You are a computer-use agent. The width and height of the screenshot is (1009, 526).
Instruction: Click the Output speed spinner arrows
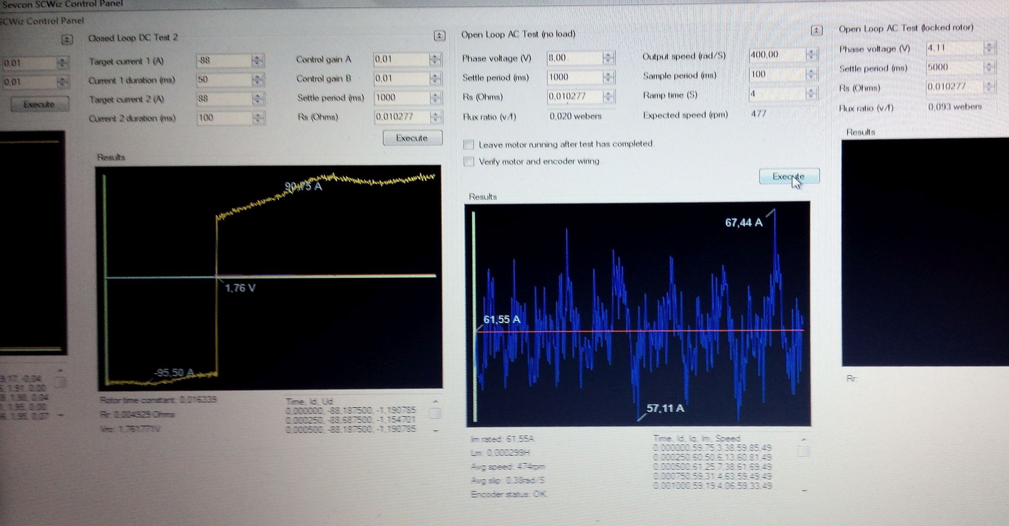pyautogui.click(x=811, y=54)
